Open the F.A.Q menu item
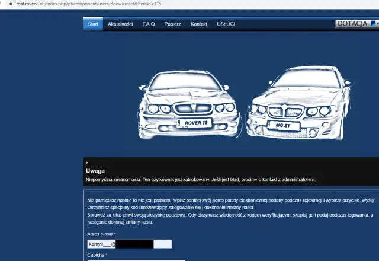Viewport: 379px width, 261px height. click(148, 24)
